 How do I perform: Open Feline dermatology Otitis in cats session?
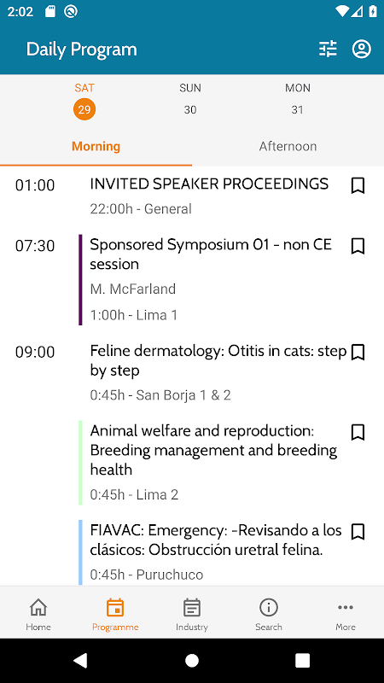pos(218,360)
